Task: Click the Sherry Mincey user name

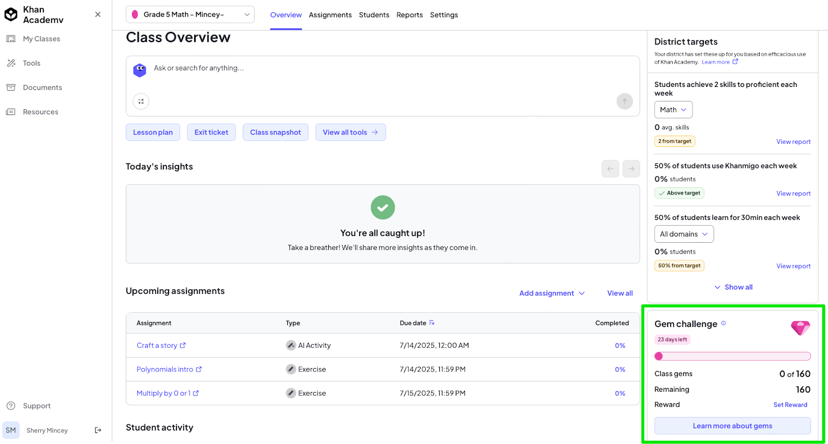Action: 47,431
